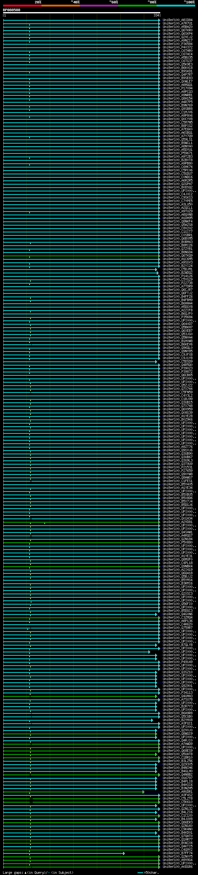Select the UniRef100_Q6TKQ9 label

[x=178, y=255]
